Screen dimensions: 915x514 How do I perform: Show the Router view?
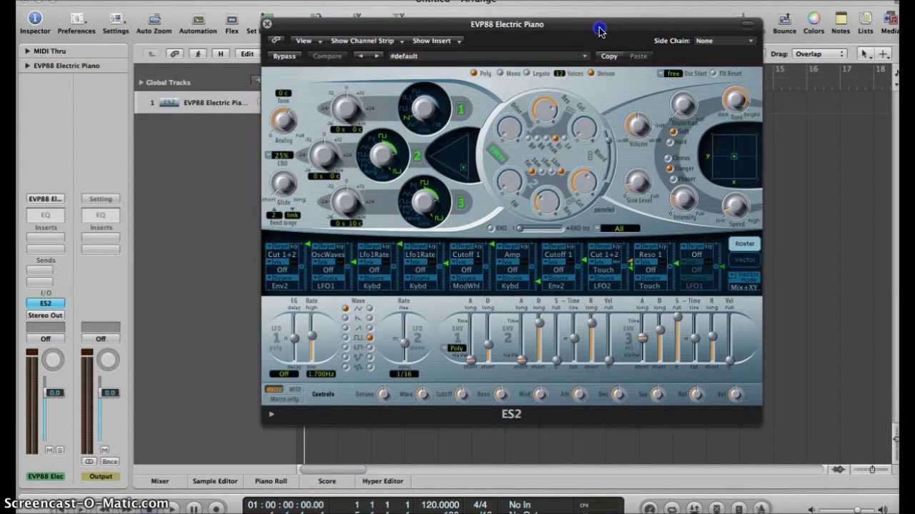pyautogui.click(x=744, y=244)
